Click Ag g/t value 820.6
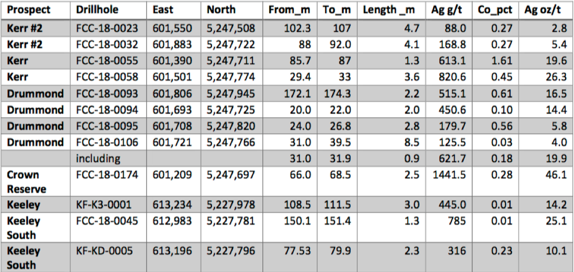 pyautogui.click(x=452, y=77)
